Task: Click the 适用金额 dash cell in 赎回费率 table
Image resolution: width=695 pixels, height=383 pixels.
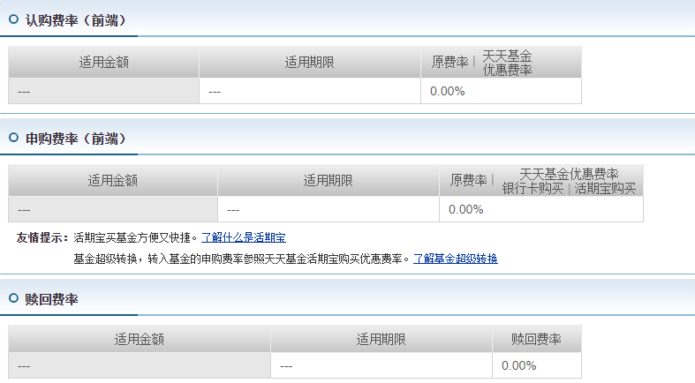Action: pos(140,365)
